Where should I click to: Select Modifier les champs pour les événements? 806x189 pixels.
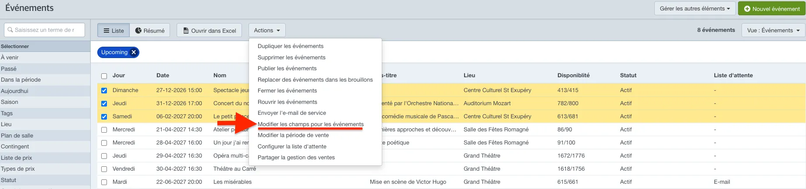pyautogui.click(x=311, y=124)
